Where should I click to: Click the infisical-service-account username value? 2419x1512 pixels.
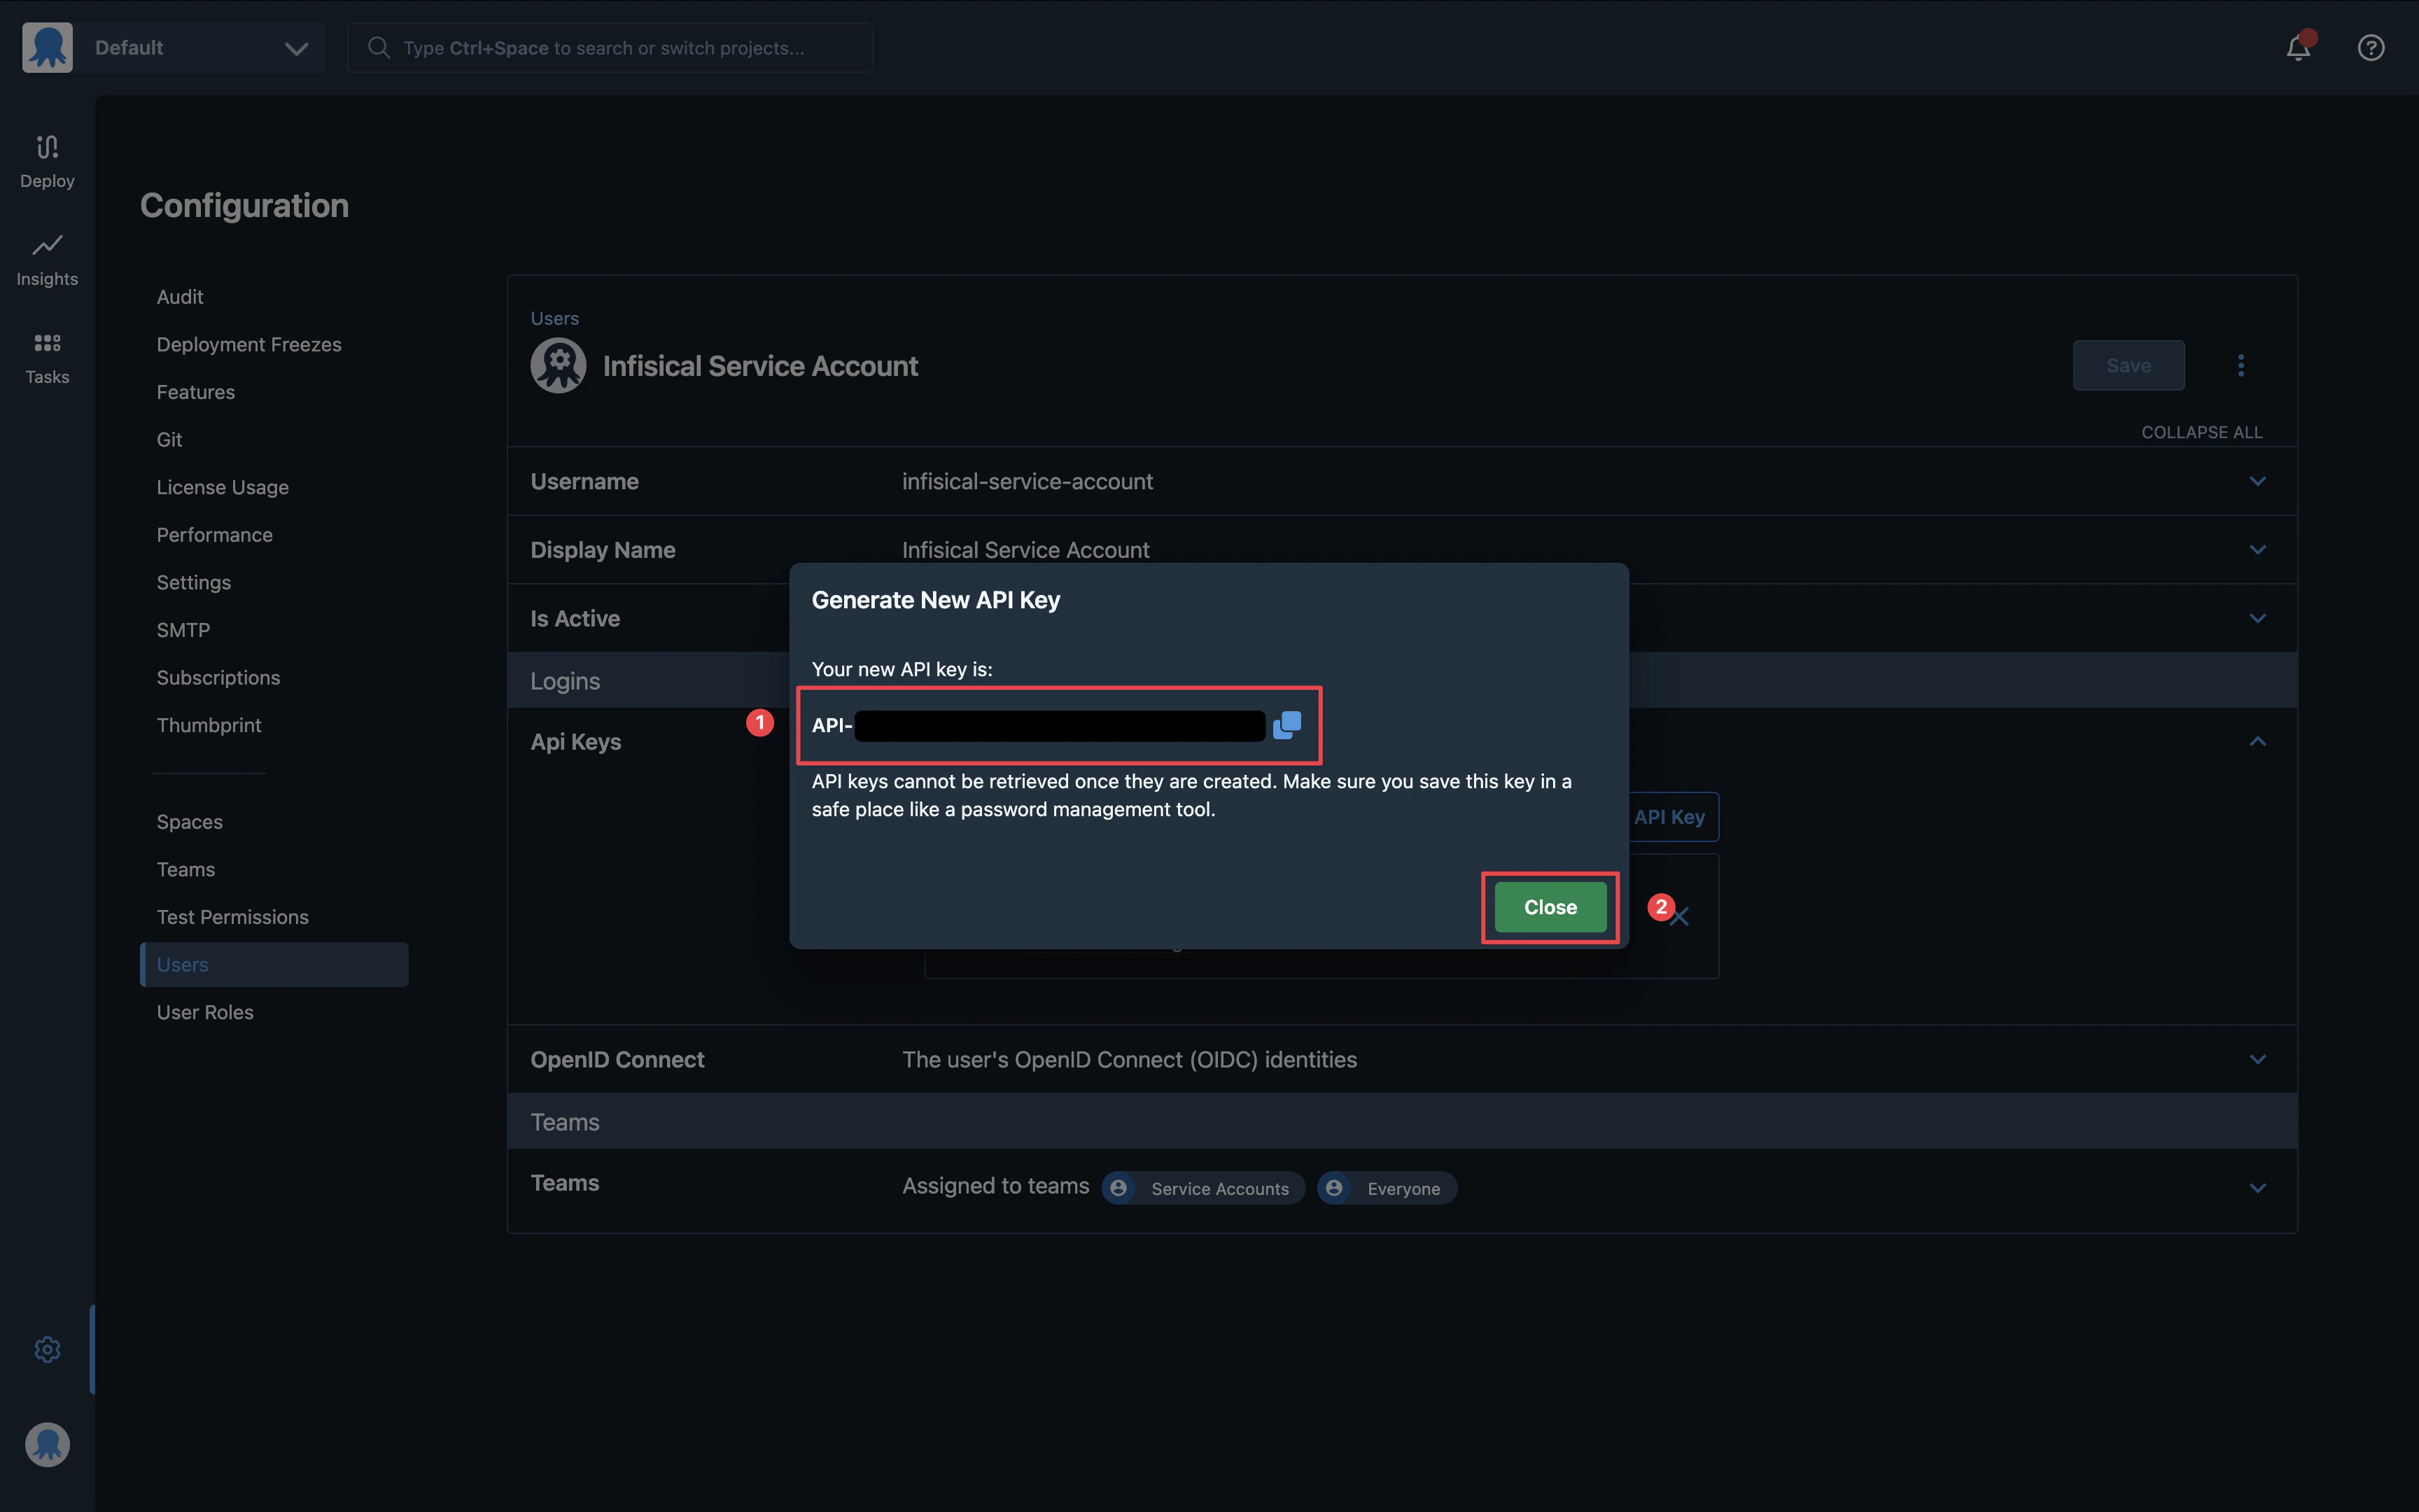[1028, 481]
